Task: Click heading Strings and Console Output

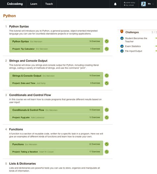Action: pyautogui.click(x=28, y=61)
